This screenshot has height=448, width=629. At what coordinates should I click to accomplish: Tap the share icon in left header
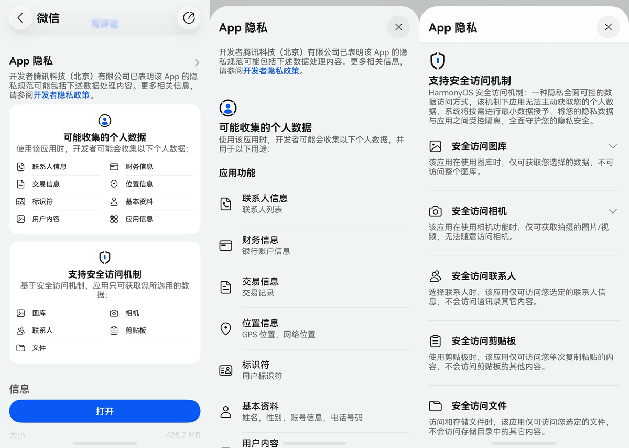pos(189,18)
